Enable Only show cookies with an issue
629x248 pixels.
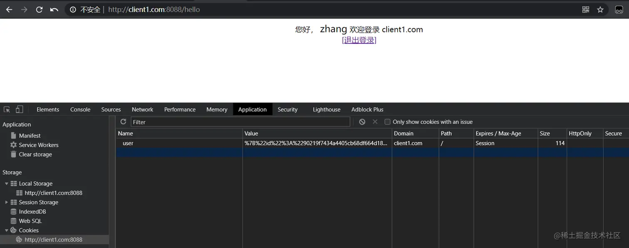(387, 122)
